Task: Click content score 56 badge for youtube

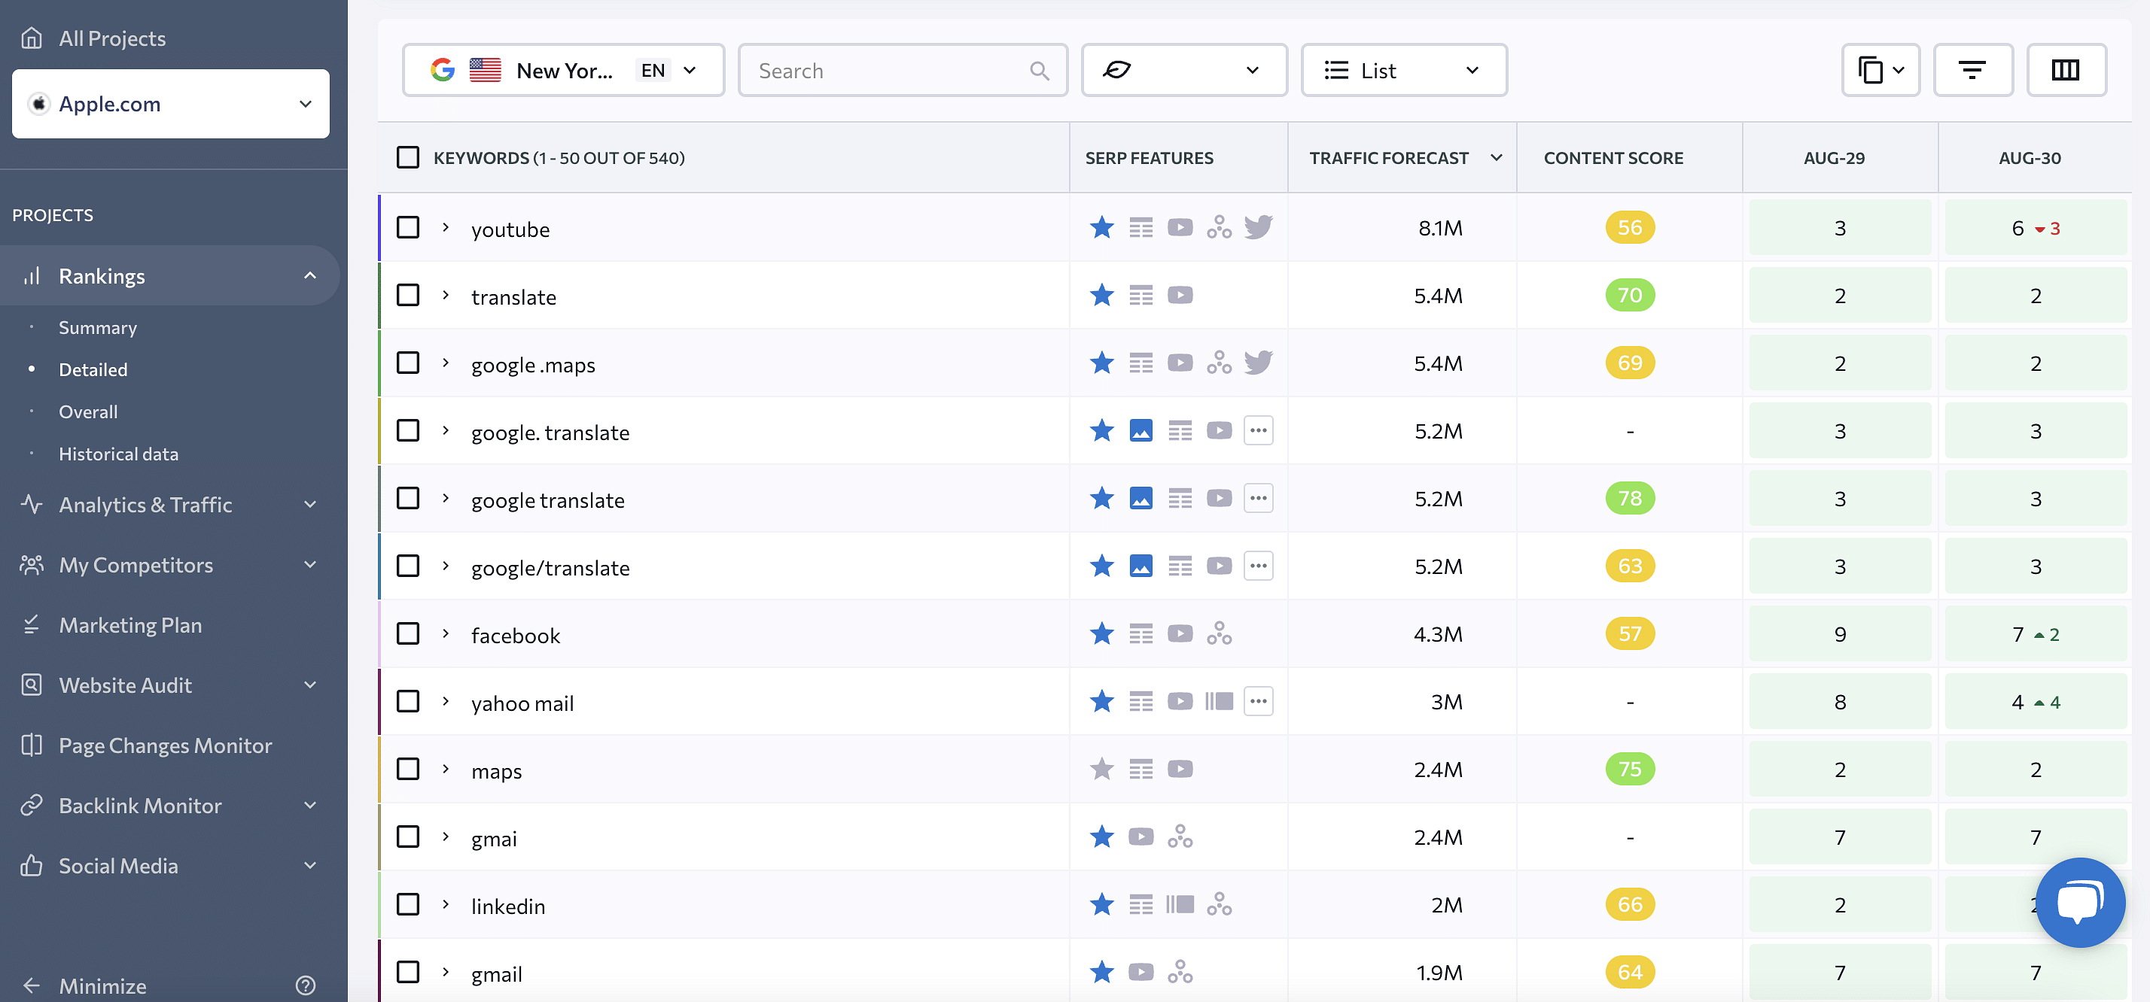Action: pos(1629,227)
